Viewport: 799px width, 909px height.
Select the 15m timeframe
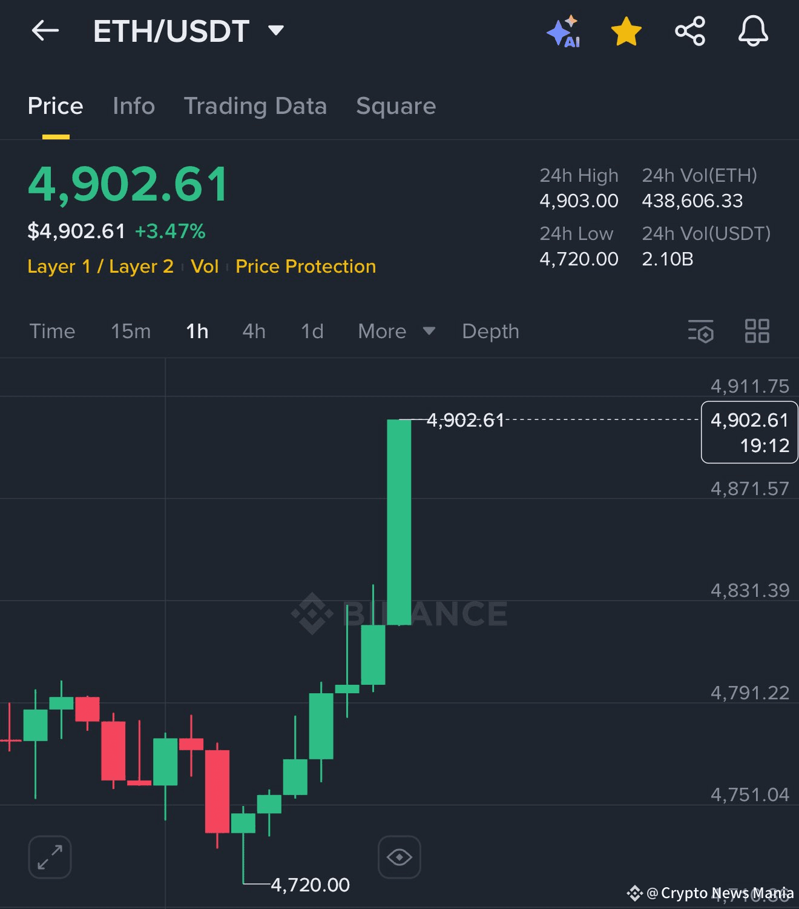point(131,331)
